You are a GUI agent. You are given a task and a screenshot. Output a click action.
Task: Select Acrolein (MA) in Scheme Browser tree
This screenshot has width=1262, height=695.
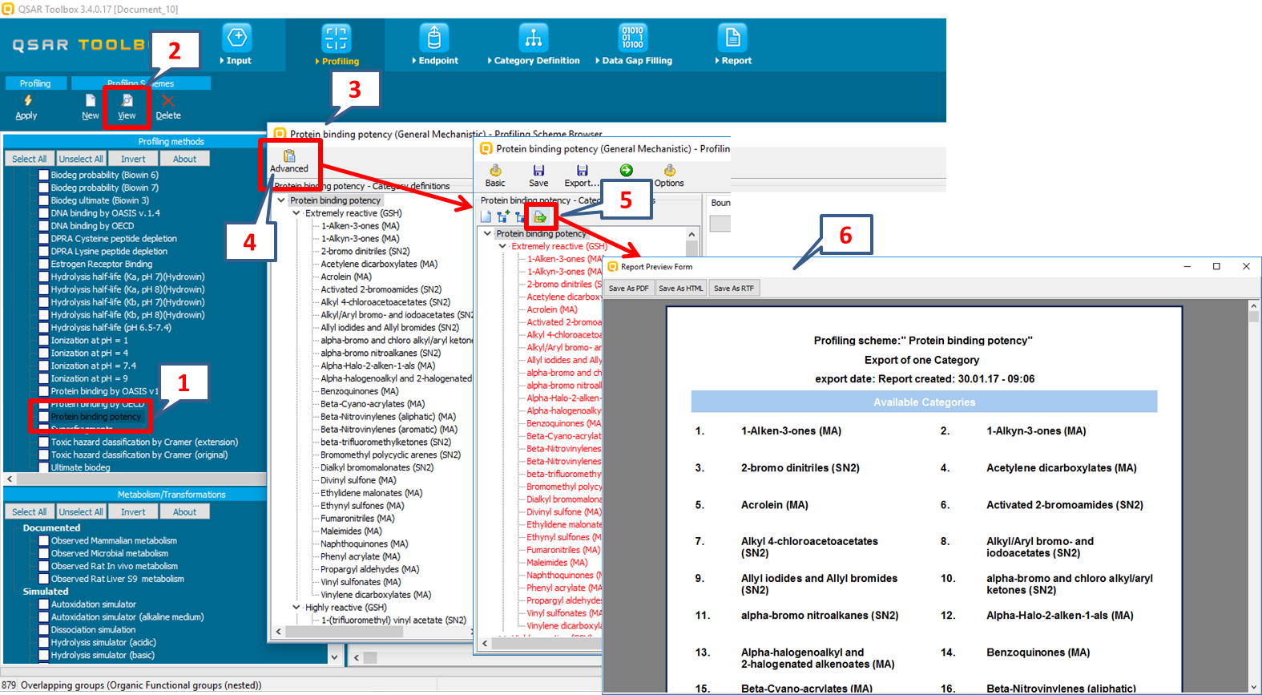coord(346,277)
